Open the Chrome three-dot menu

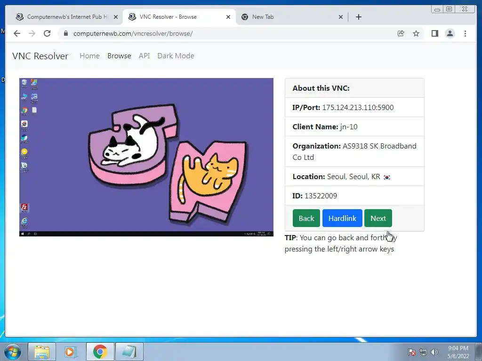click(465, 33)
